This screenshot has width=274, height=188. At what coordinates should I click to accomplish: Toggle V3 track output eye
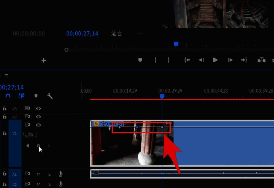38,109
